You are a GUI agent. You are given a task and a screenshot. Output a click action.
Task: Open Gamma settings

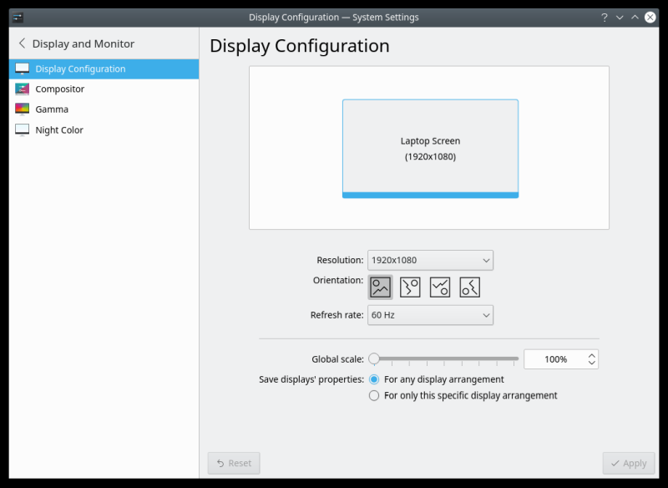click(48, 109)
